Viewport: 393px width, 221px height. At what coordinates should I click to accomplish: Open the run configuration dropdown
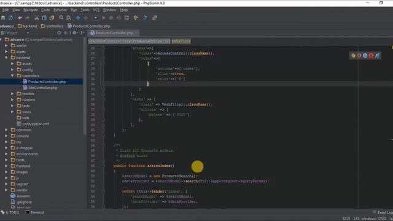pyautogui.click(x=96, y=18)
